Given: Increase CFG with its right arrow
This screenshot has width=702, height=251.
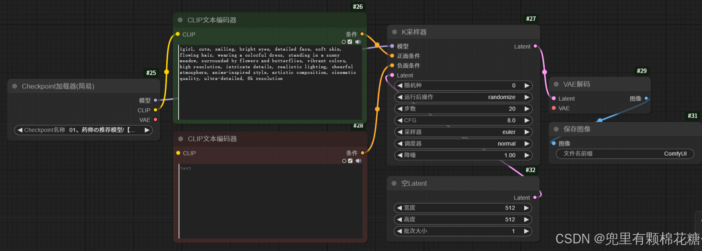Looking at the screenshot, I should (x=527, y=120).
